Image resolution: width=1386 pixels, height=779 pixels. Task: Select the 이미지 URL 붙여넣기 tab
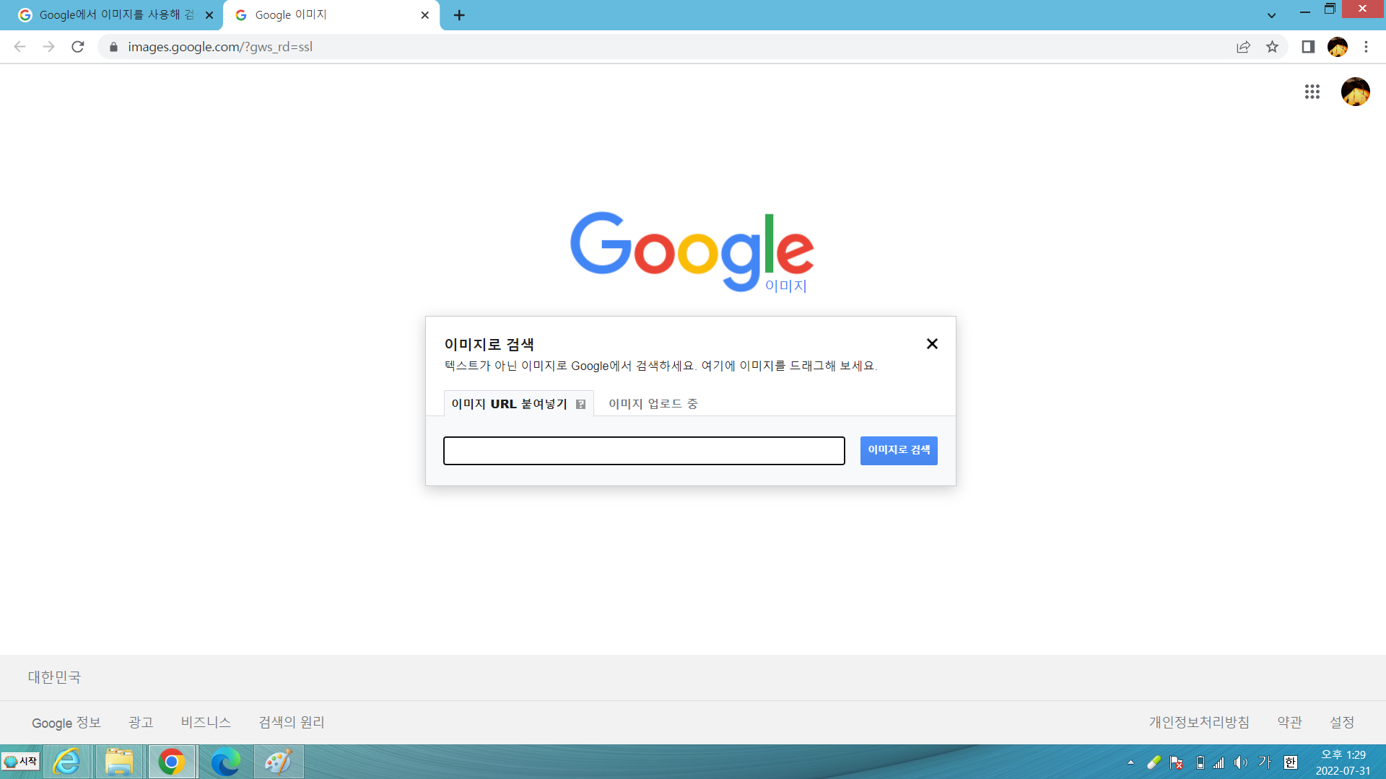[518, 404]
